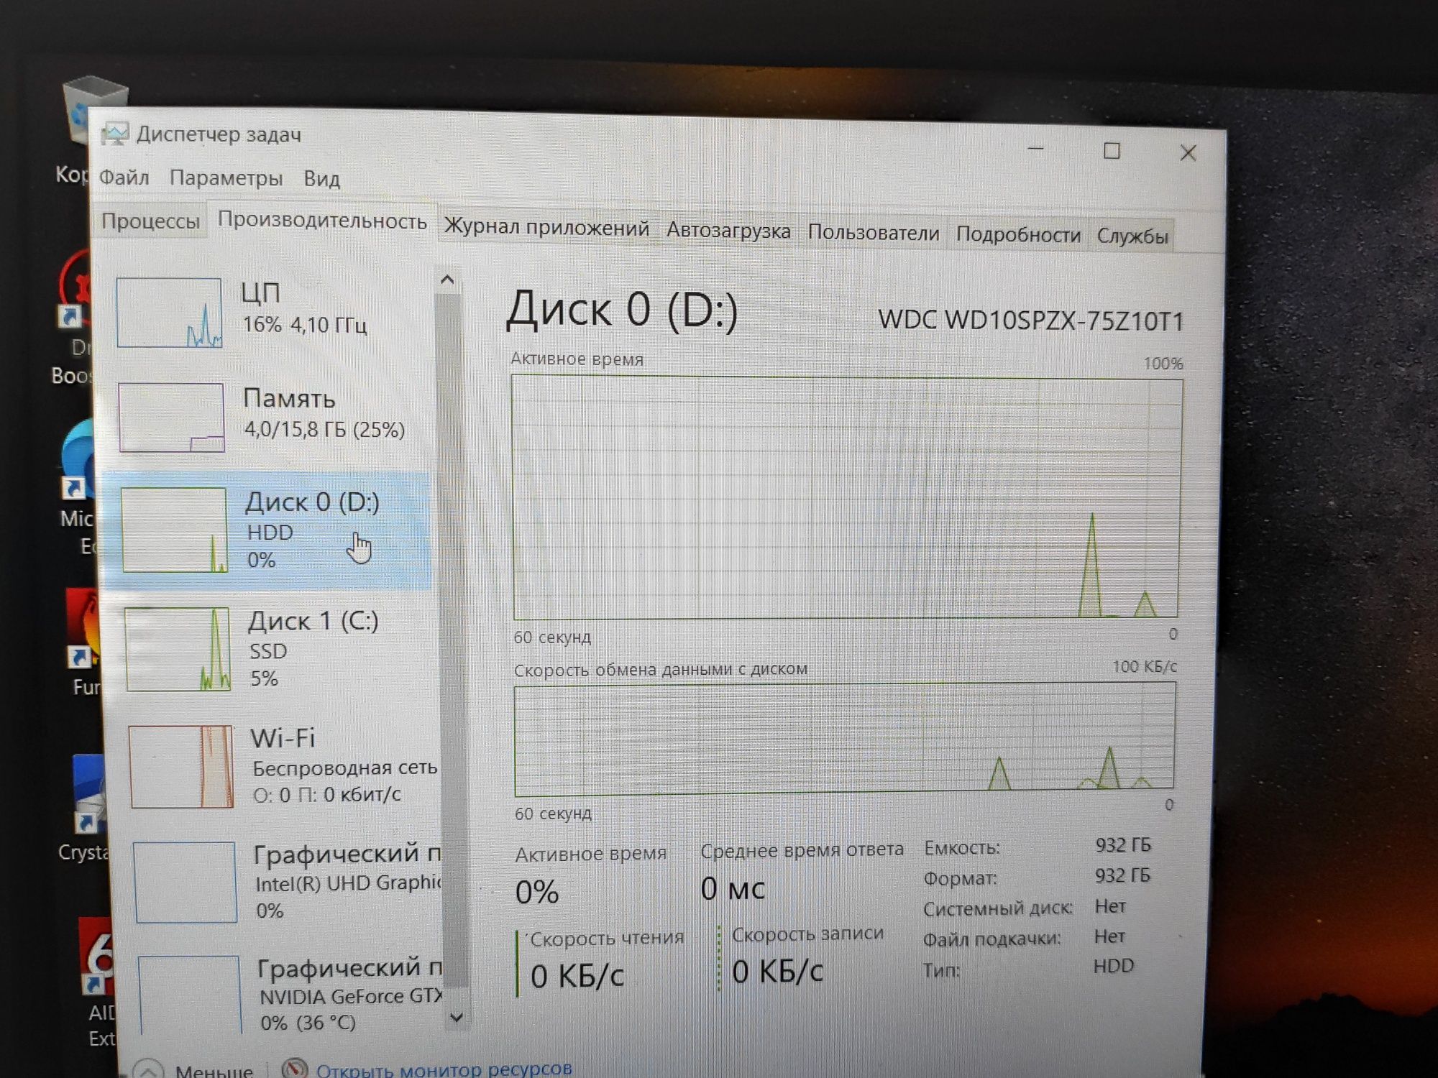Click the AIDA64 desktop shortcut icon

pyautogui.click(x=97, y=956)
